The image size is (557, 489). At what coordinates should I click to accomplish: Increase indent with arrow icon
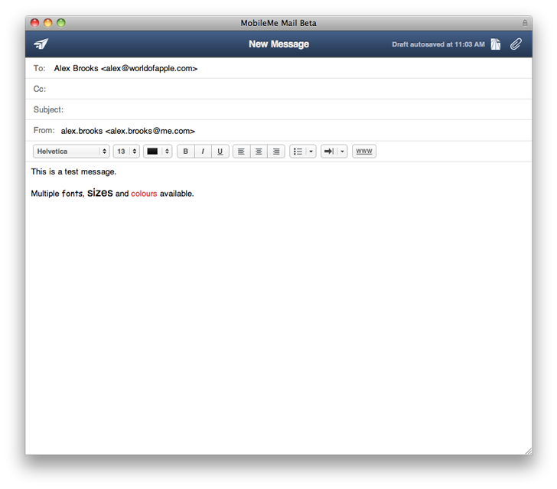click(329, 152)
